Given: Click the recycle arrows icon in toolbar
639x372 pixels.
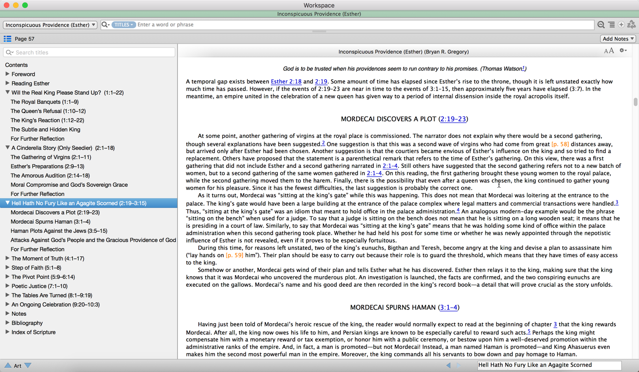Looking at the screenshot, I should [x=632, y=25].
